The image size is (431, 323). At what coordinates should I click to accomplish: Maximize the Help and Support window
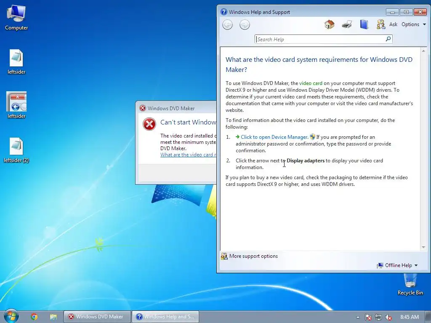tap(406, 12)
